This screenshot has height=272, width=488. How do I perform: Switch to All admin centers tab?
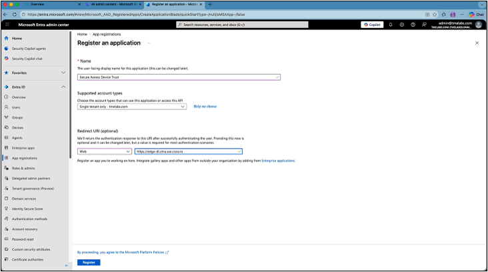tap(113, 5)
